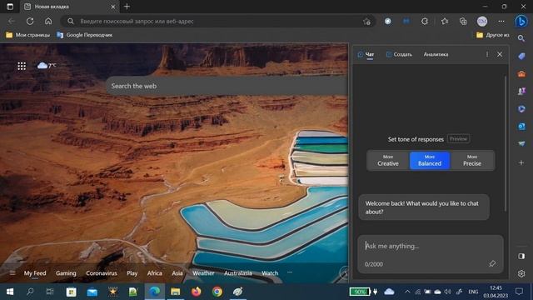Open sidebar Games icon
Image resolution: width=533 pixels, height=300 pixels.
[x=521, y=91]
